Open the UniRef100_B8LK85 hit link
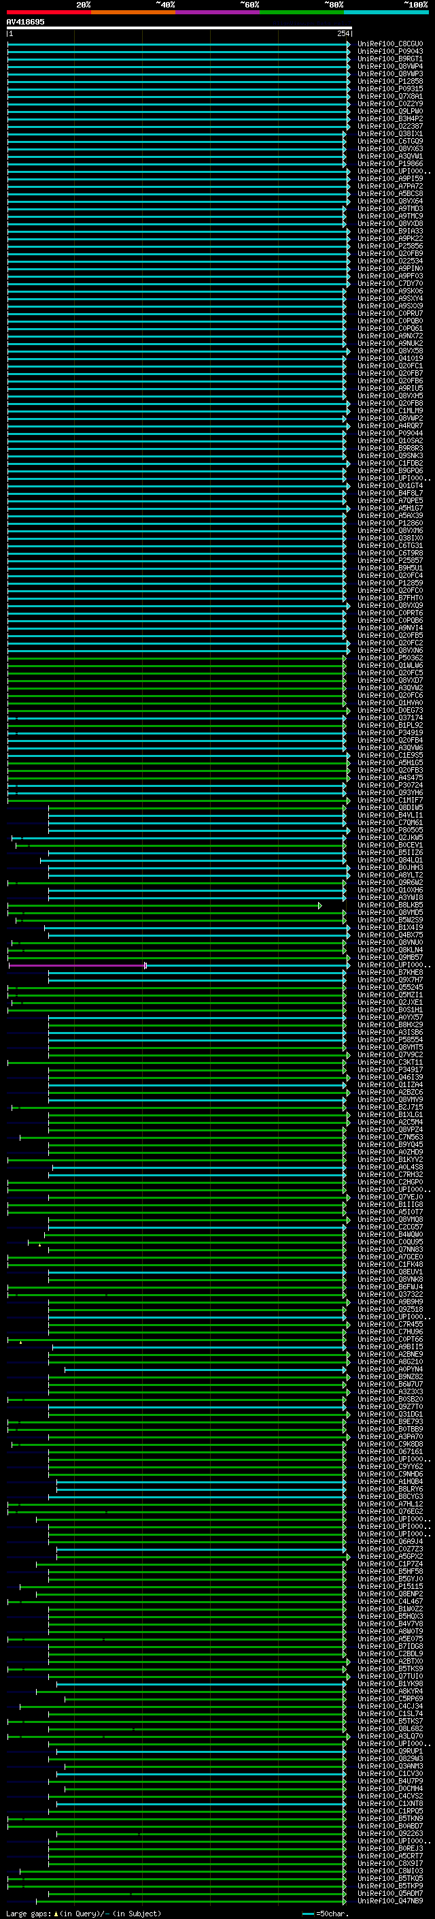Screen dimensions: 435x1919 [x=389, y=905]
